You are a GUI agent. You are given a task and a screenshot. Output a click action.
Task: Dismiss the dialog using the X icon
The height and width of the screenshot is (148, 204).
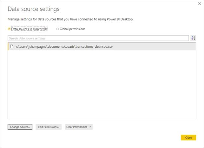(200, 3)
